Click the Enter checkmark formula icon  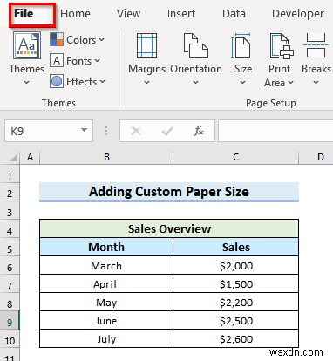167,131
